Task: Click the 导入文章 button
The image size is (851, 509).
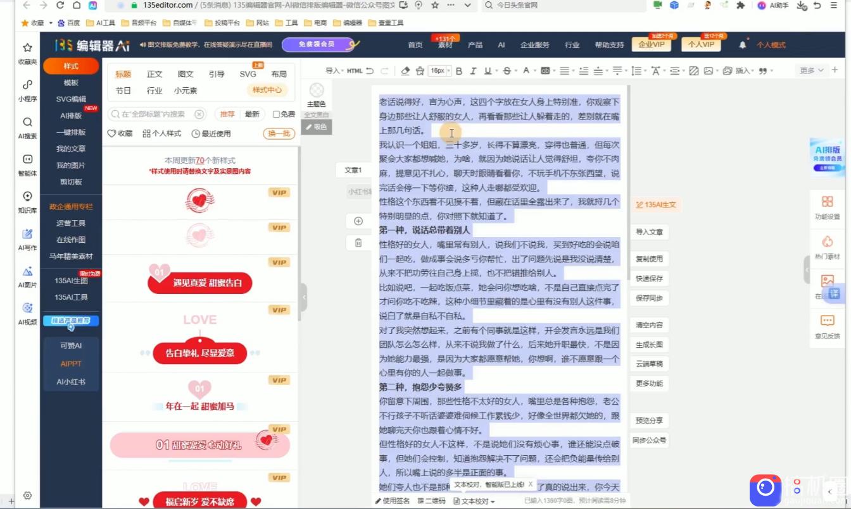Action: click(x=649, y=232)
